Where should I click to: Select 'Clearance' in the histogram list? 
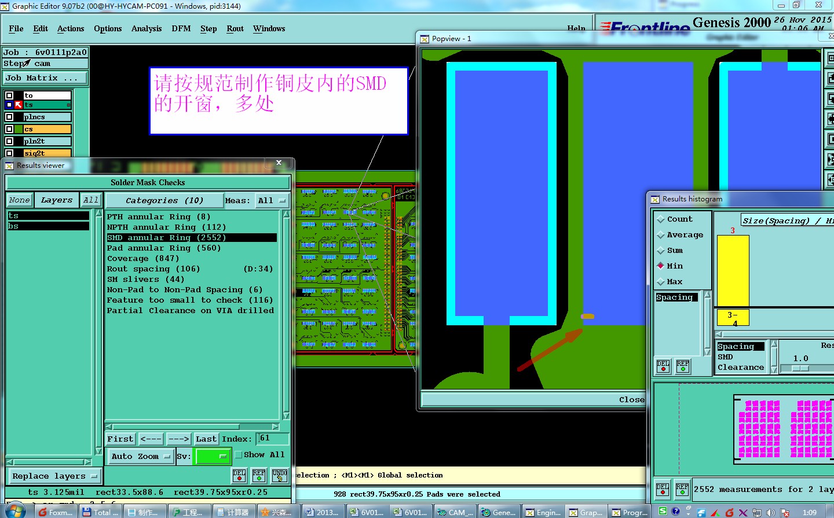click(x=741, y=368)
